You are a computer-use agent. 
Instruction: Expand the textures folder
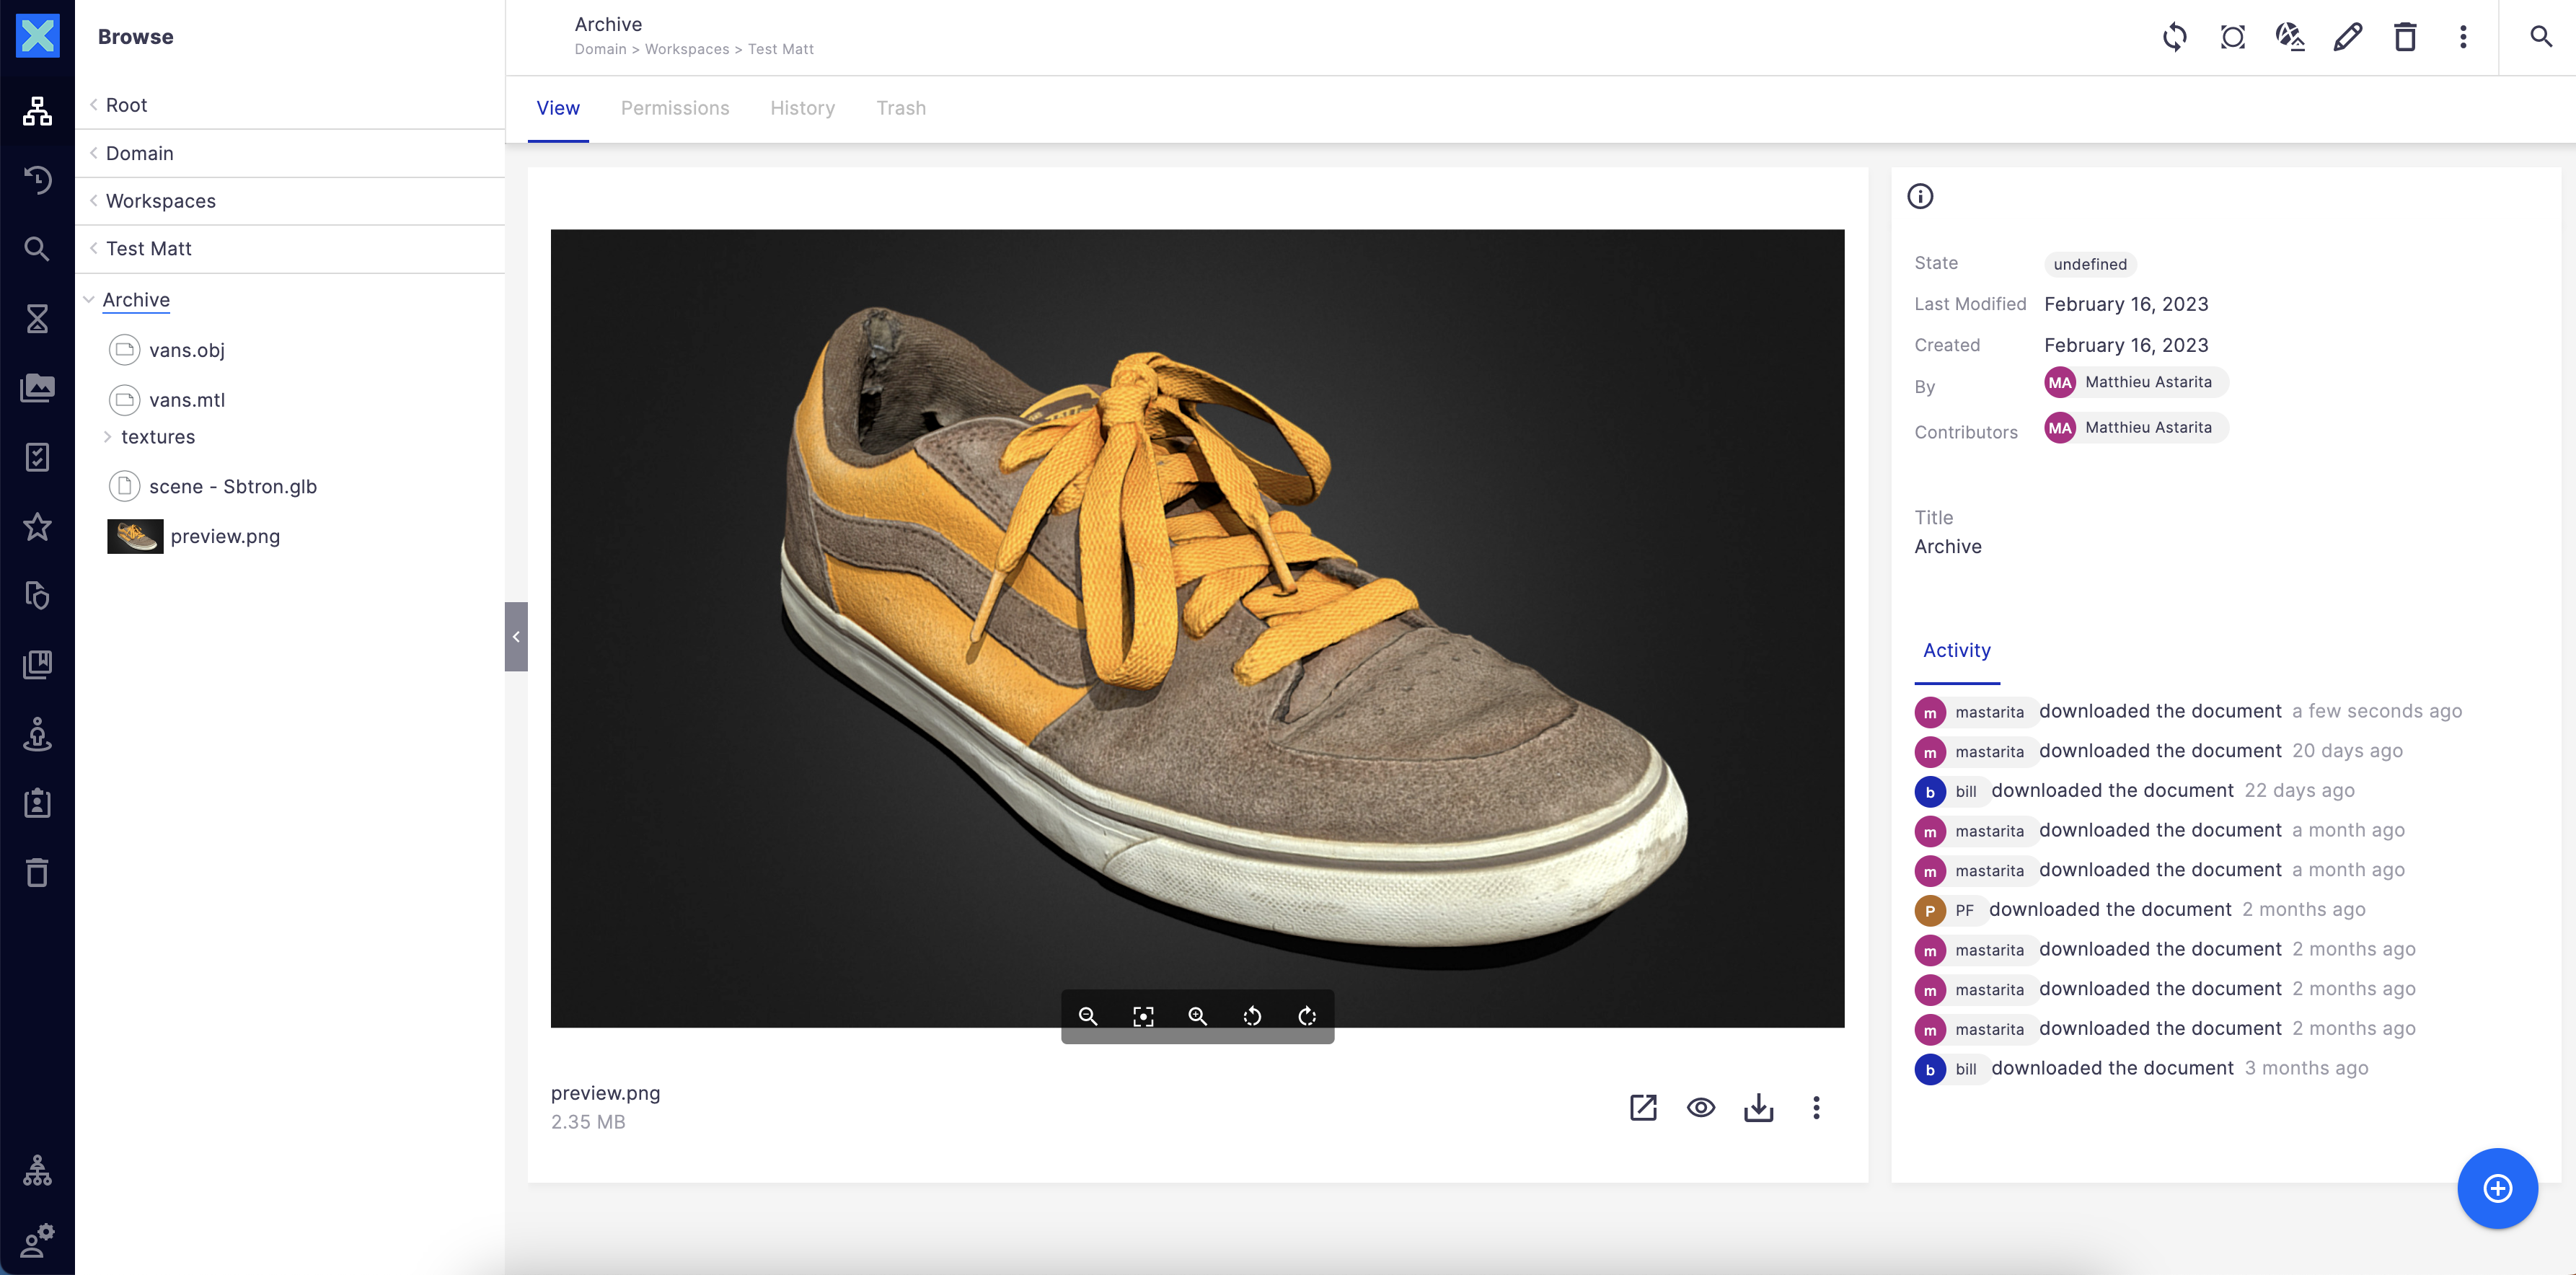(x=108, y=437)
